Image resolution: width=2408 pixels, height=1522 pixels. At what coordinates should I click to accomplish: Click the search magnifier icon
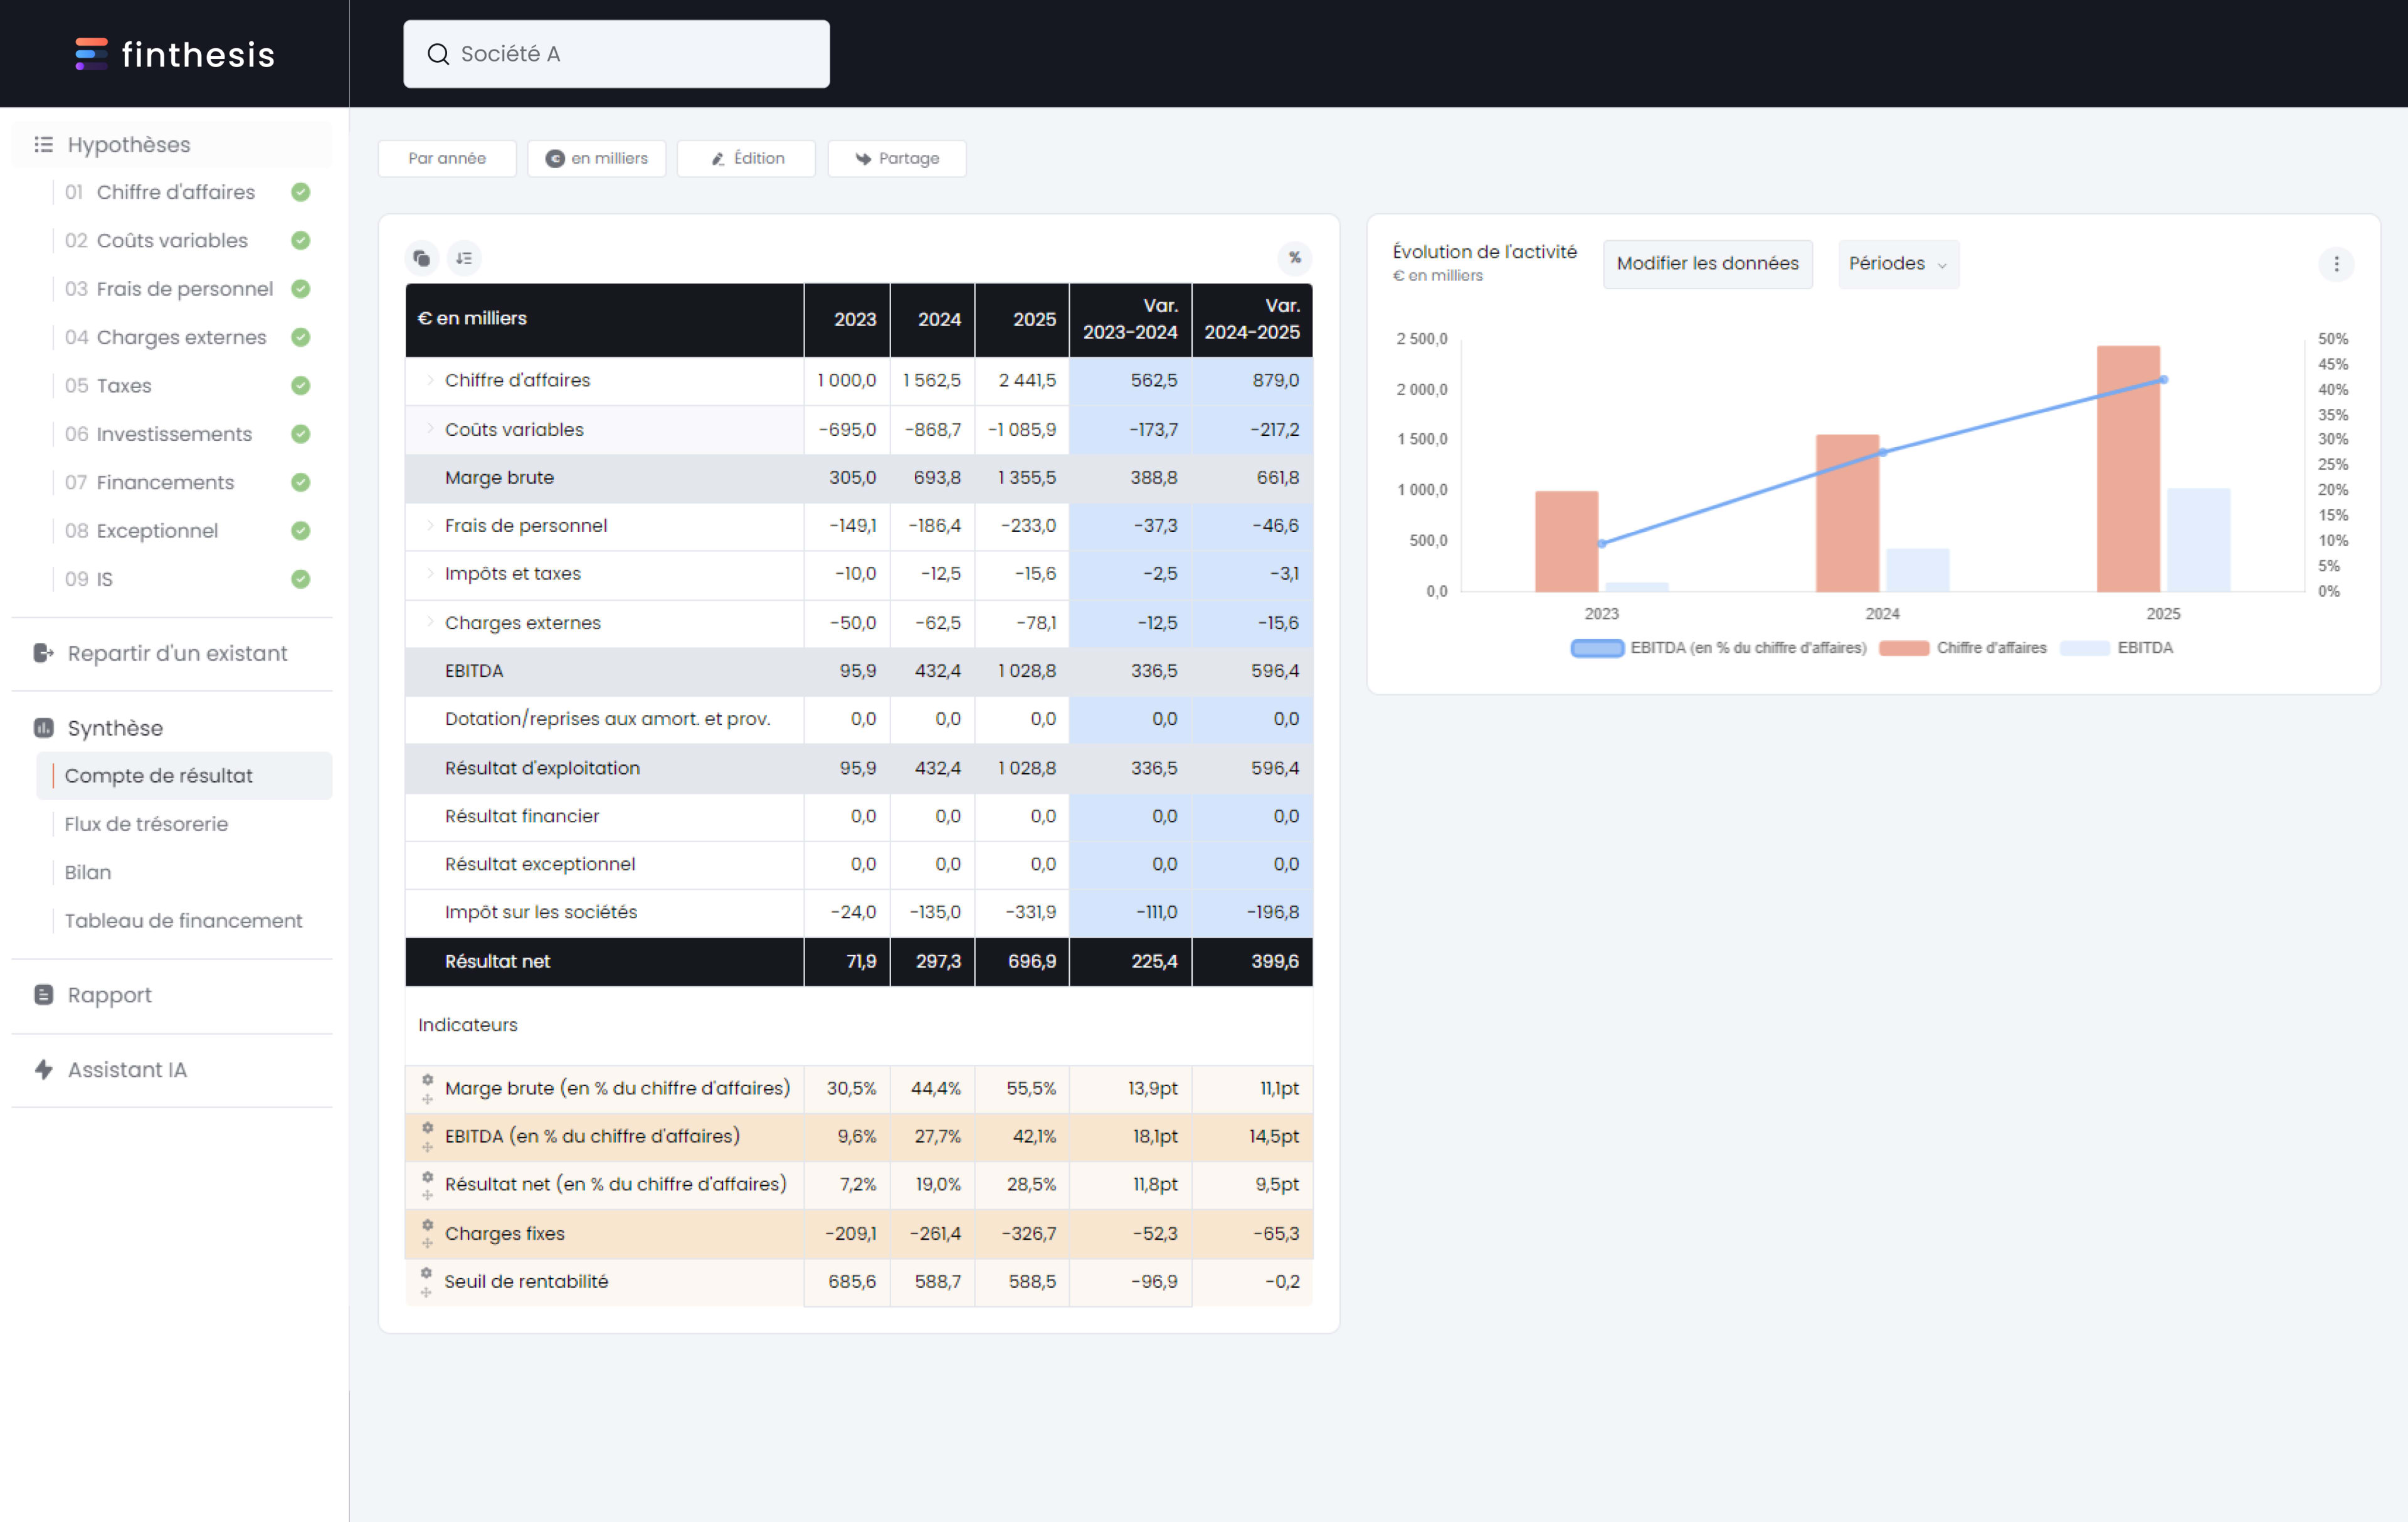[438, 54]
